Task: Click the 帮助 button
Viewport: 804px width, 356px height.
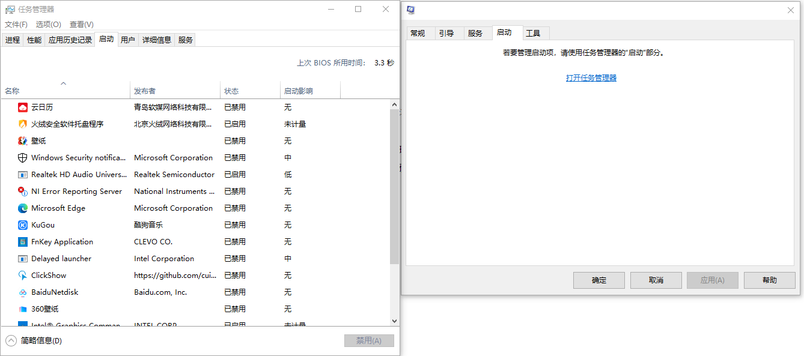Action: click(x=770, y=280)
